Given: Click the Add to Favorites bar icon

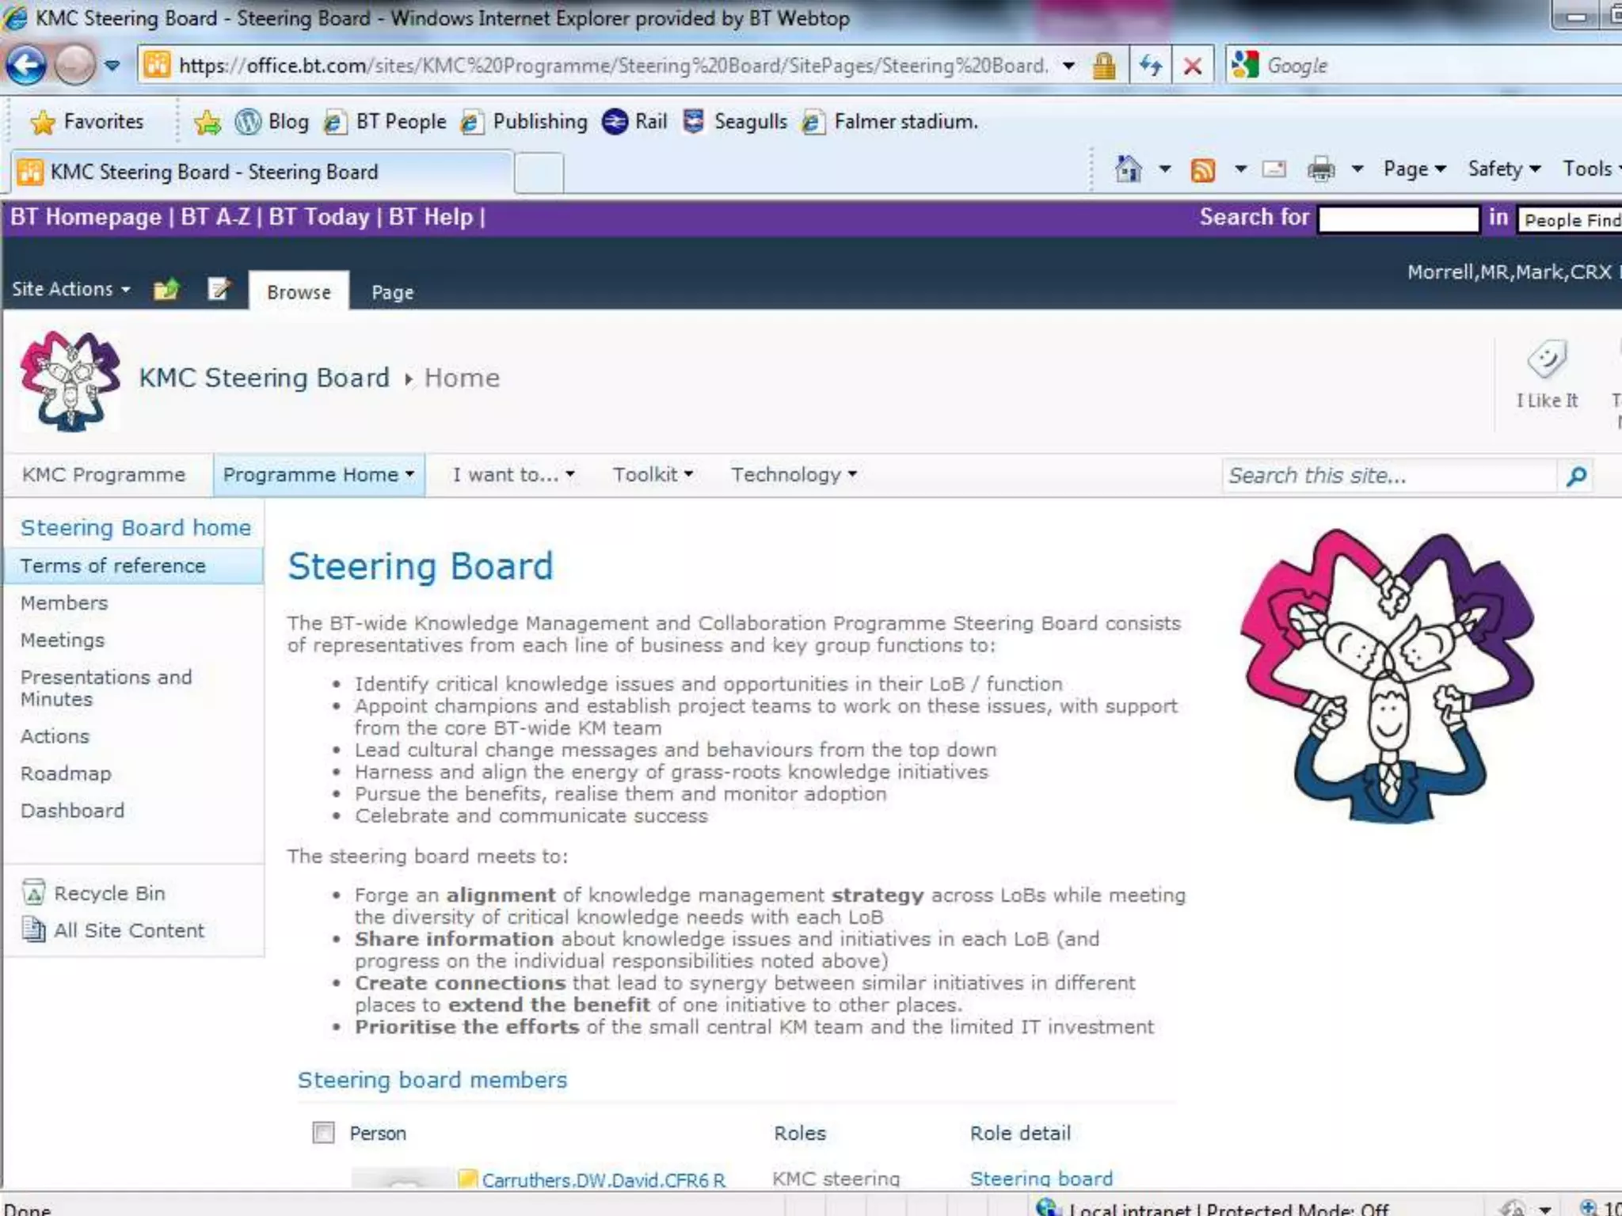Looking at the screenshot, I should 208,122.
